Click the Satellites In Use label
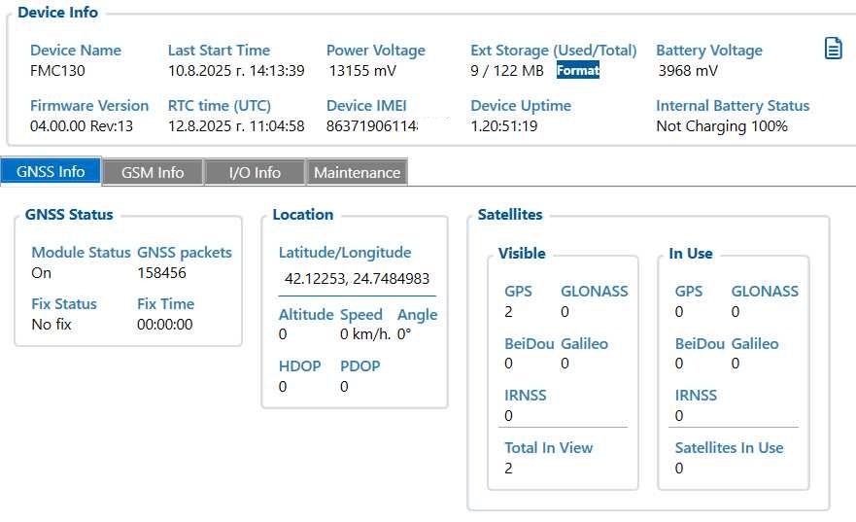 click(729, 448)
